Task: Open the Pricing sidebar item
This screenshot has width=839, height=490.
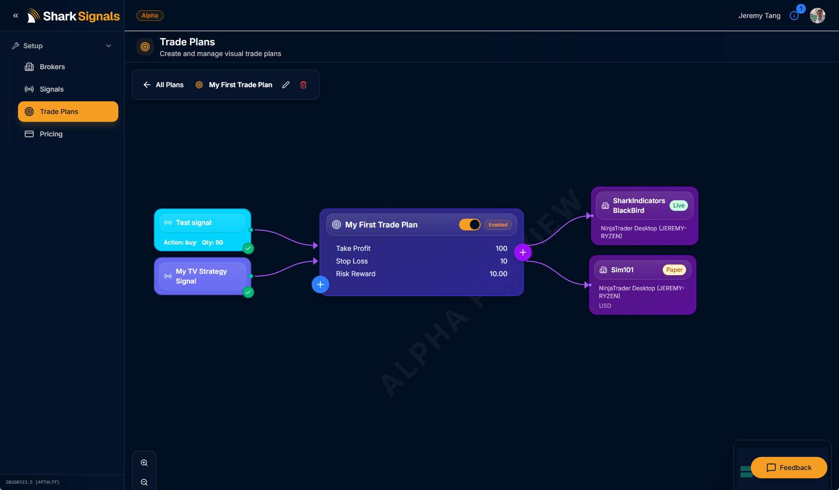Action: point(51,134)
